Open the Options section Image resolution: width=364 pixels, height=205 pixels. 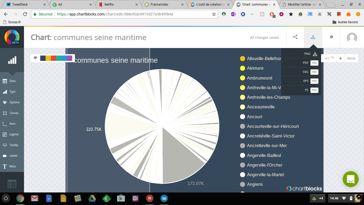[12, 102]
